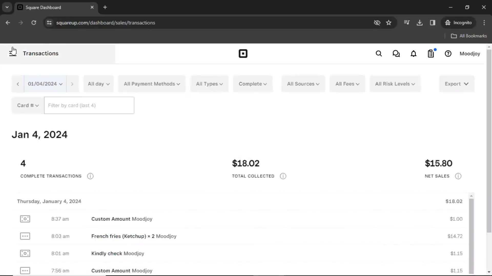Click the tracking protection eye icon
492x276 pixels.
pos(377,23)
